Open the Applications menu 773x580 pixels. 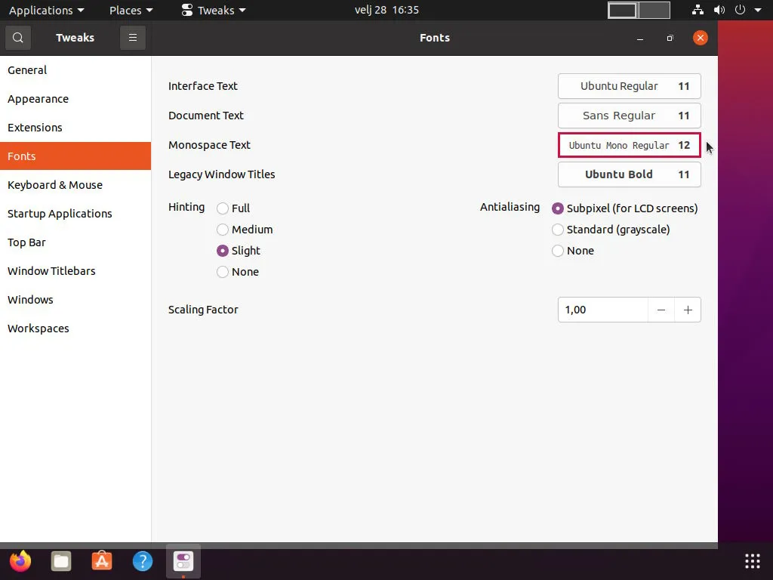42,10
